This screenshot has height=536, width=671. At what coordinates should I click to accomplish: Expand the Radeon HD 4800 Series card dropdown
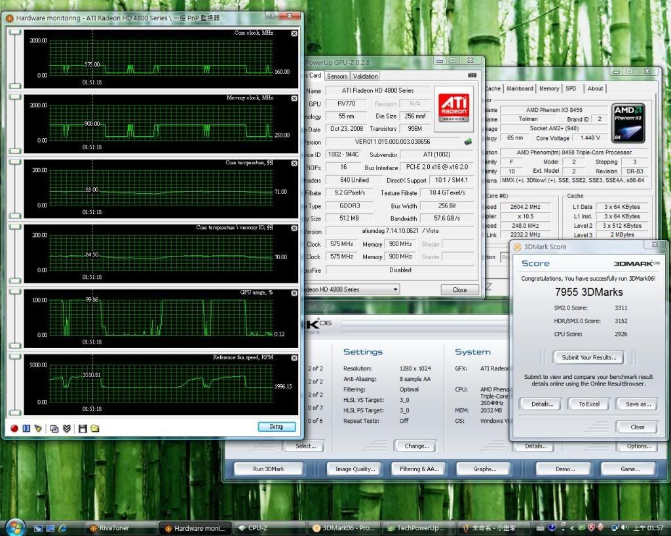pyautogui.click(x=395, y=289)
